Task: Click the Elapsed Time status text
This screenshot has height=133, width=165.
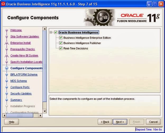Action: (149, 129)
